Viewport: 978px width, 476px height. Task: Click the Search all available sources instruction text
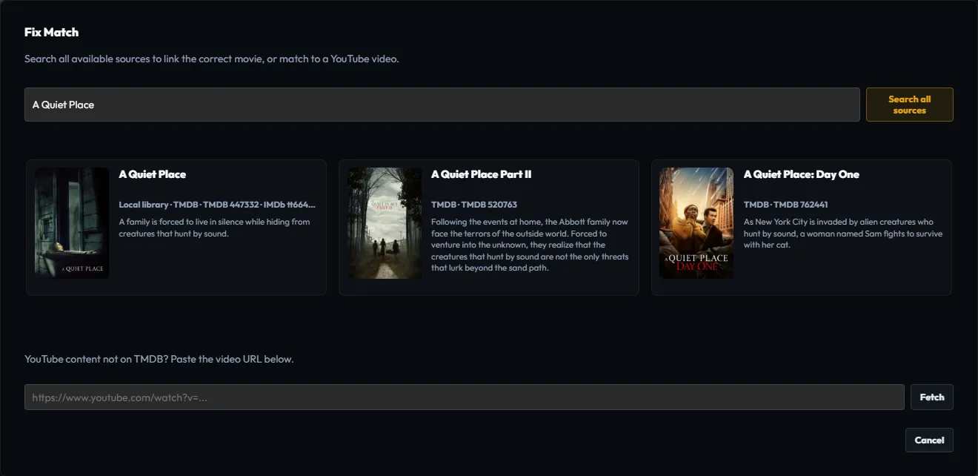pyautogui.click(x=212, y=59)
